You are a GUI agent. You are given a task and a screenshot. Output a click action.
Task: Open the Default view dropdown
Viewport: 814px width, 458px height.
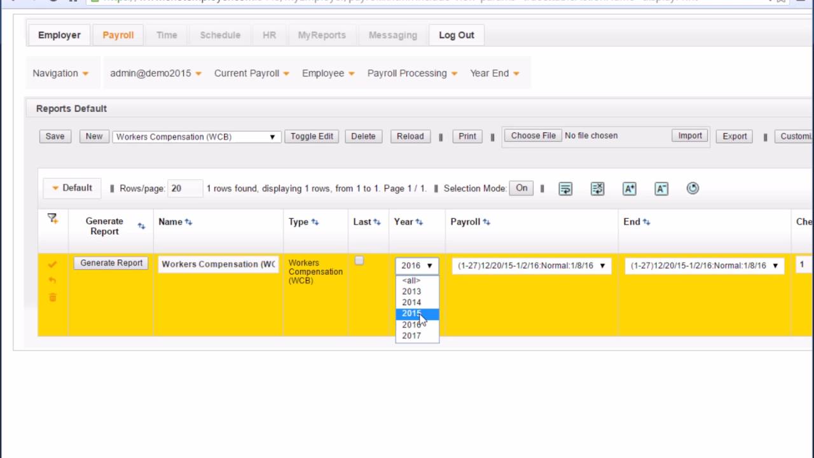[72, 188]
